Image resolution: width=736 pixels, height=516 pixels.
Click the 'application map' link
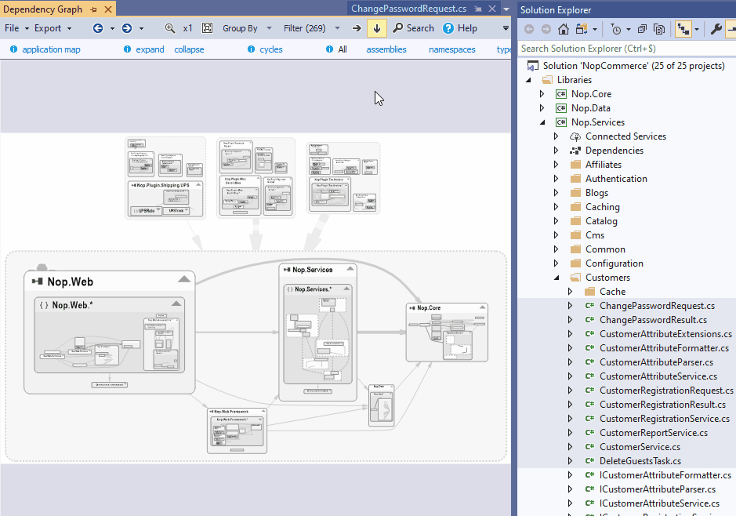coord(51,49)
